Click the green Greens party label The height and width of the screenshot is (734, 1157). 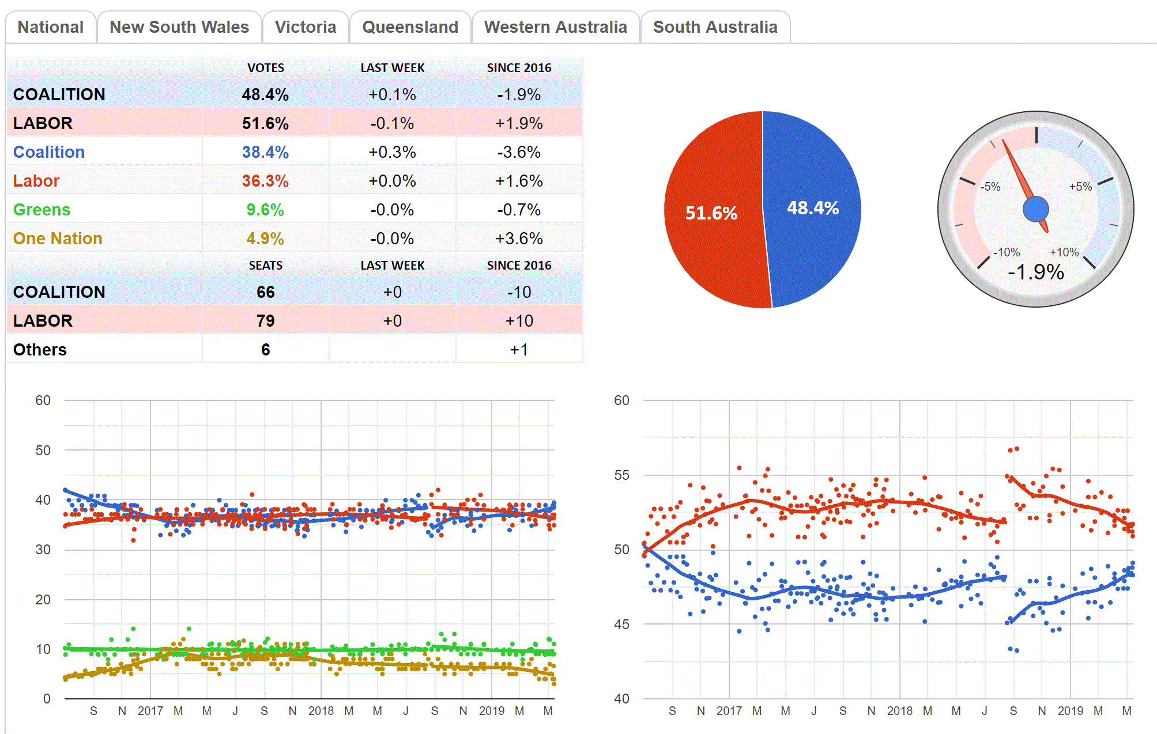[x=42, y=210]
